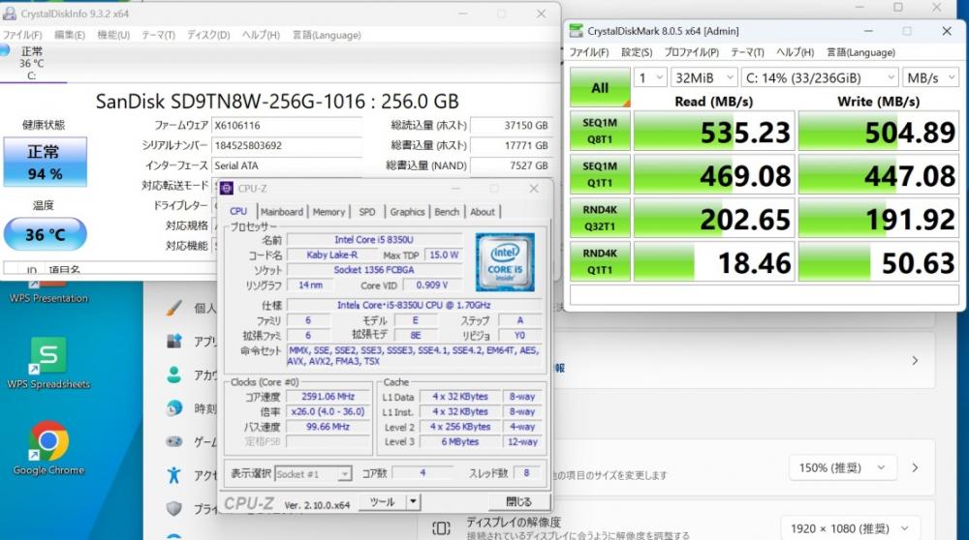This screenshot has width=969, height=540.
Task: Open CrystalDiskMark 設定(S) menu
Action: pyautogui.click(x=637, y=52)
